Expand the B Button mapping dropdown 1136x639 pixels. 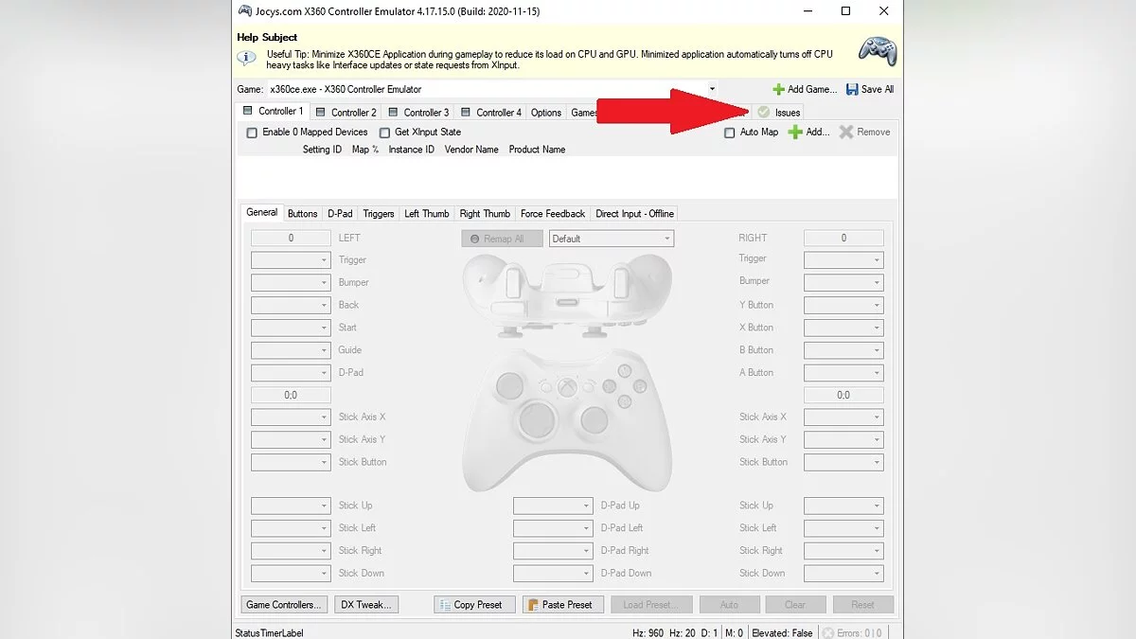[x=843, y=350]
